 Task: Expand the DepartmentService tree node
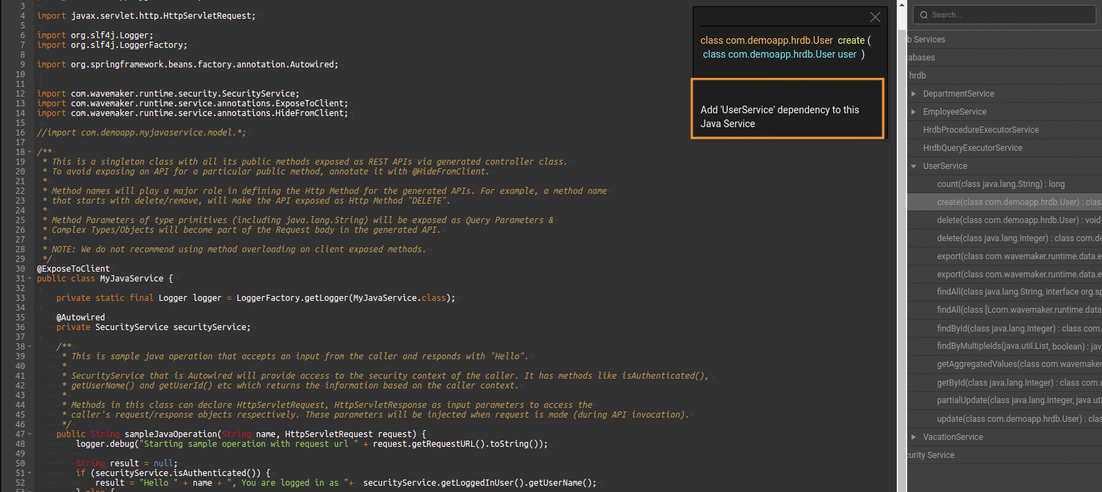[913, 94]
